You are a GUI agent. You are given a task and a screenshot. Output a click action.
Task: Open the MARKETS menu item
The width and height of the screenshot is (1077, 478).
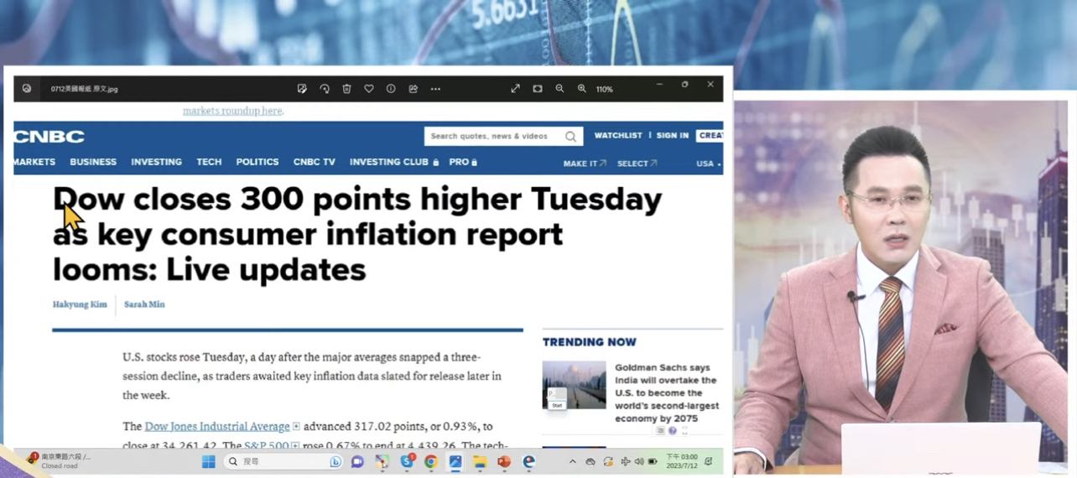[x=34, y=162]
